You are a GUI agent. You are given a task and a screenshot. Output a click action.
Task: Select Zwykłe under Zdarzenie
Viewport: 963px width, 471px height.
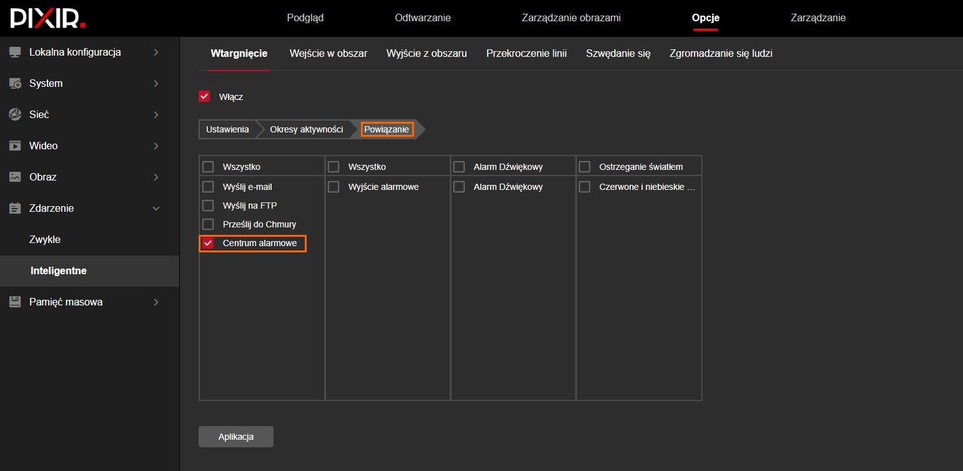coord(45,240)
